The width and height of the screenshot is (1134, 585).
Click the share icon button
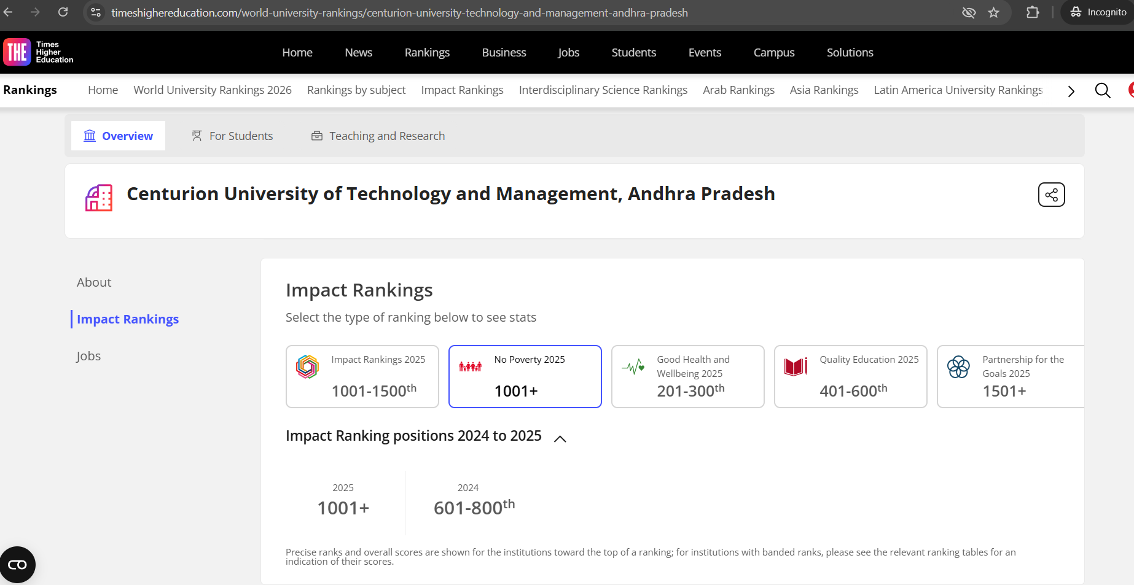1051,195
